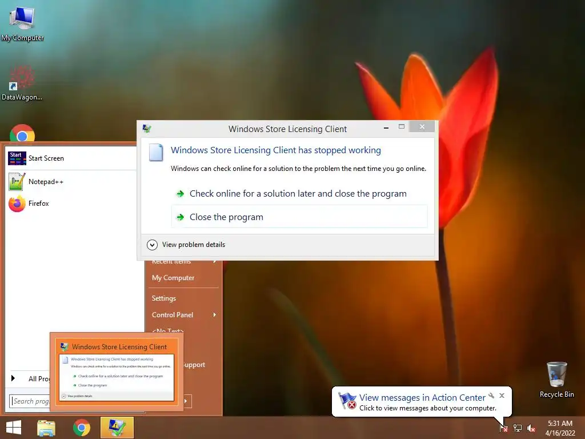
Task: Click the Windows Start button
Action: point(14,428)
